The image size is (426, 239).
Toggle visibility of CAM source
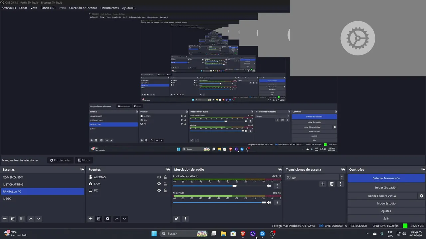tap(159, 184)
